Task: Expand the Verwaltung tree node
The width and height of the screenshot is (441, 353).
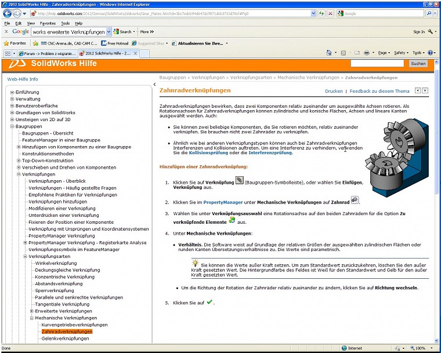Action: [x=12, y=99]
